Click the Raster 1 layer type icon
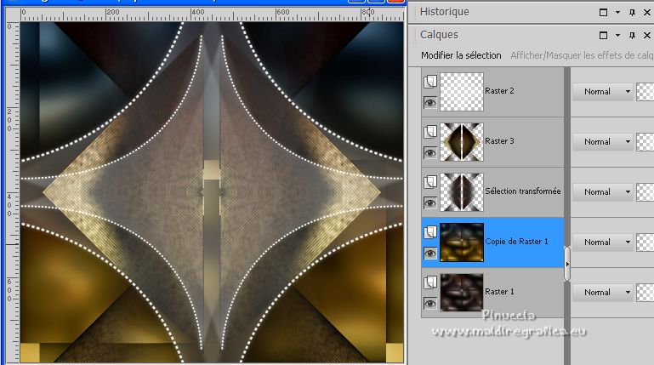The width and height of the screenshot is (654, 365). [x=430, y=282]
